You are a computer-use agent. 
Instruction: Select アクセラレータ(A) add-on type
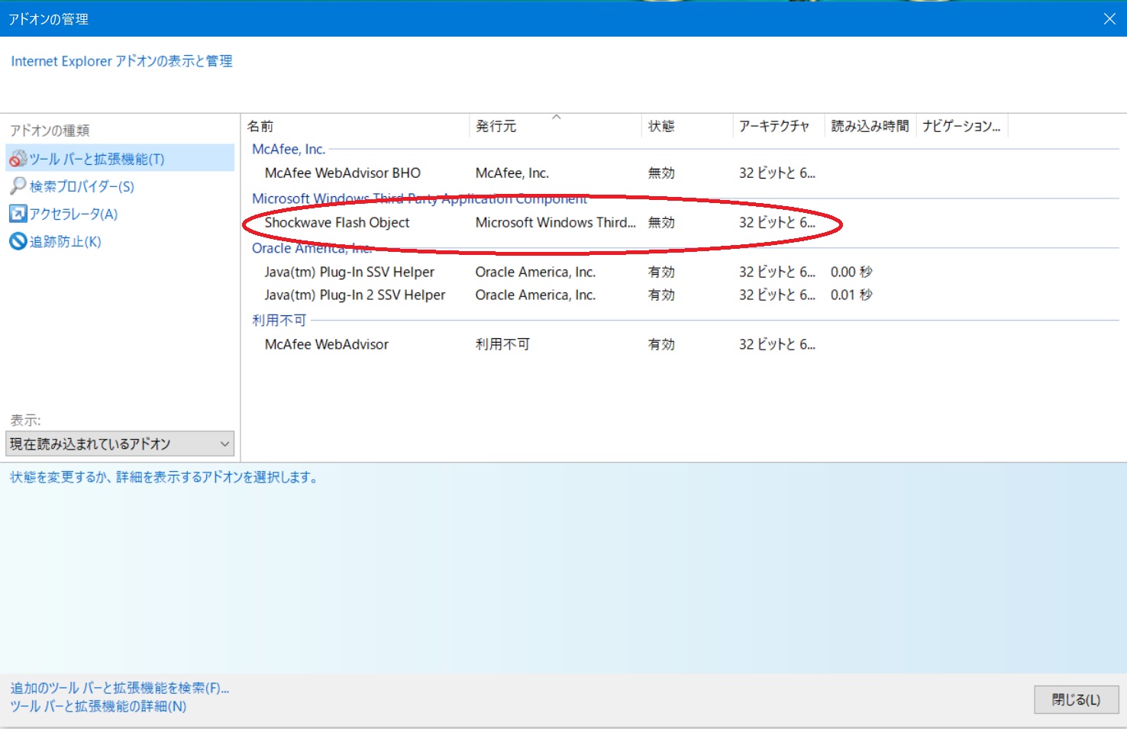tap(73, 214)
